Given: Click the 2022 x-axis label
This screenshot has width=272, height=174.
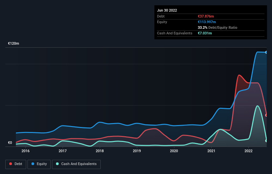Looking at the screenshot, I should click(248, 151).
